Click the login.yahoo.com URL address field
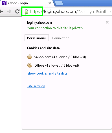Viewport: 112px width, 133px height. pyautogui.click(x=67, y=12)
